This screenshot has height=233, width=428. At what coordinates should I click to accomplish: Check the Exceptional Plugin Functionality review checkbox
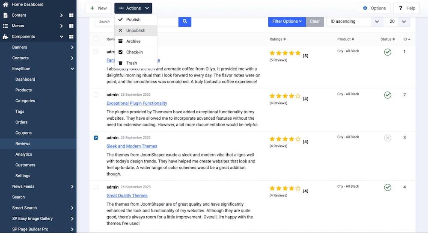coord(96,95)
